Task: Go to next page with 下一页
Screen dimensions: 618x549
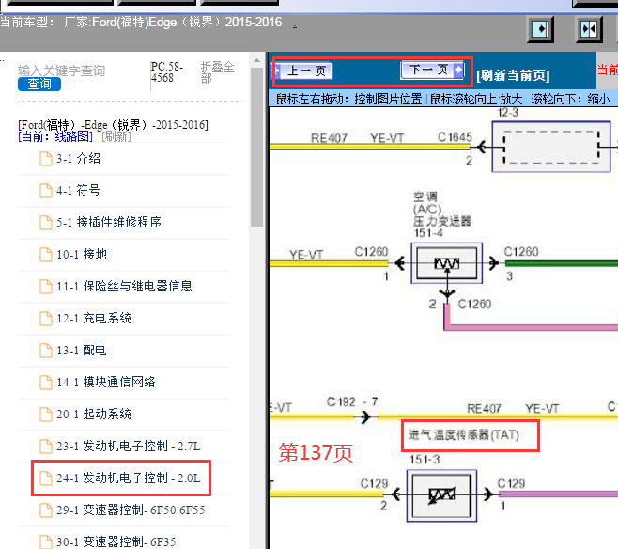Action: (432, 71)
